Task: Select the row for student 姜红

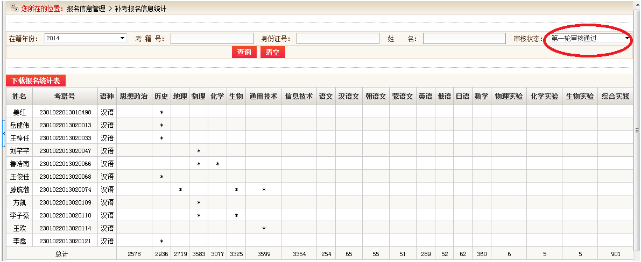Action: click(x=19, y=112)
